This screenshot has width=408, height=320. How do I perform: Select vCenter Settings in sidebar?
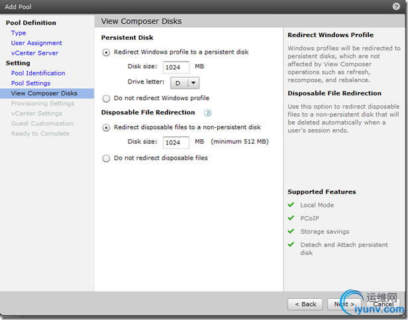coord(36,113)
